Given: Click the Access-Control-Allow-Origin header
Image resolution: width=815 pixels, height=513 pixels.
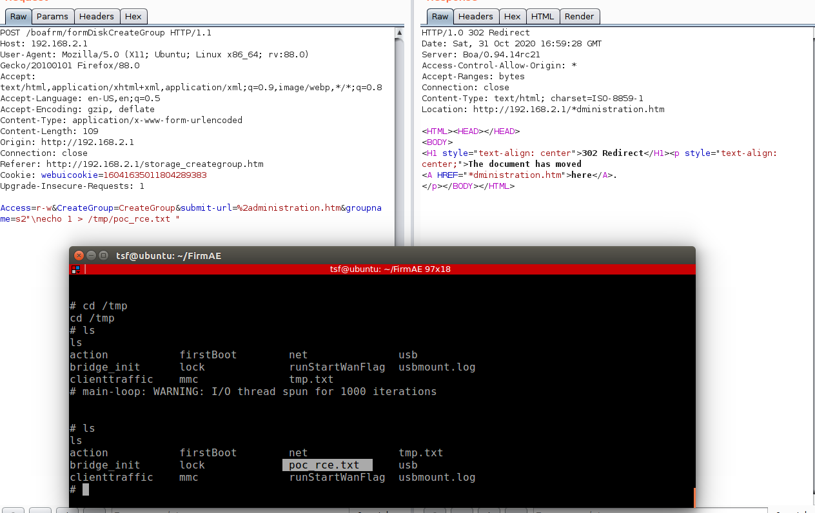Looking at the screenshot, I should click(x=499, y=66).
